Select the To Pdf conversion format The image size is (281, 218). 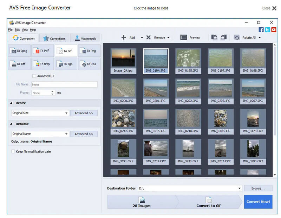pos(43,50)
